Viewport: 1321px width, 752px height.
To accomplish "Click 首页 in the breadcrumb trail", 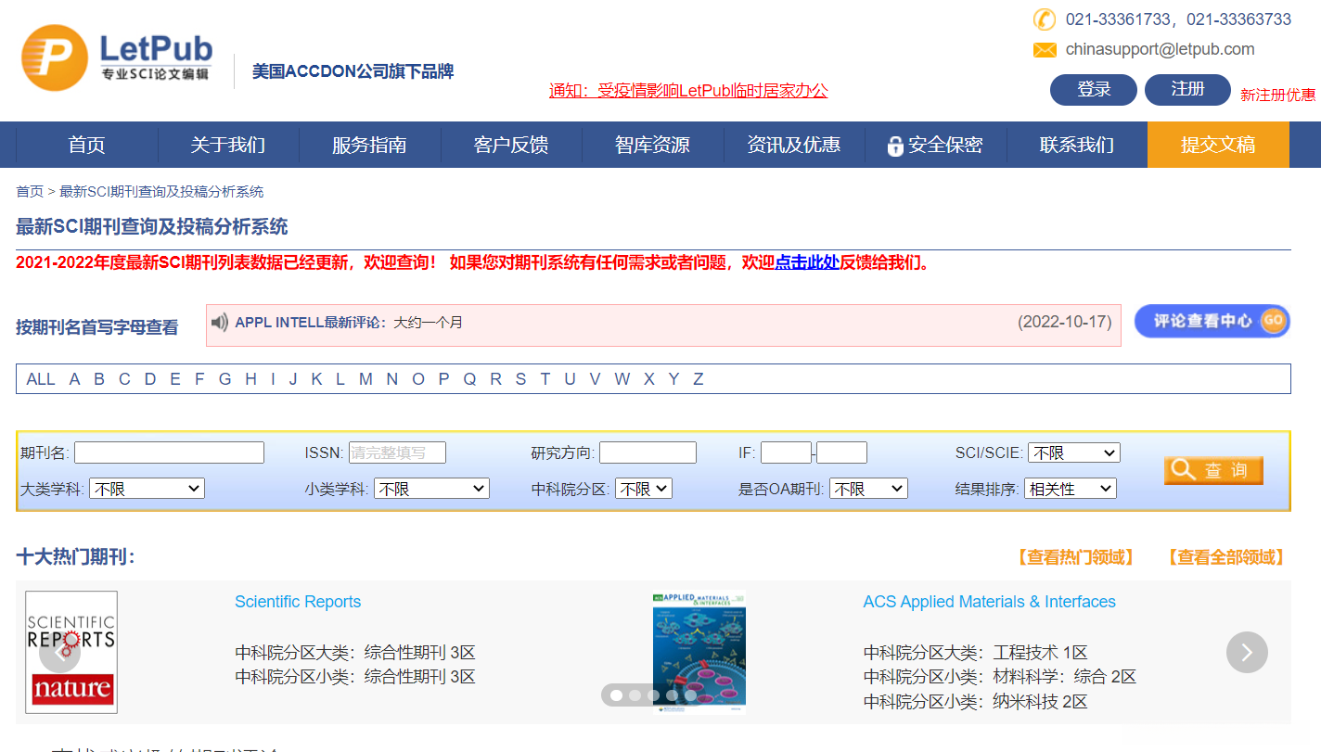I will coord(30,192).
